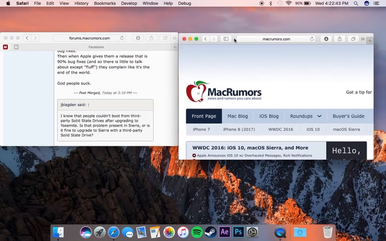The image size is (386, 241).
Task: Open Finder from the Dock
Action: coord(58,232)
